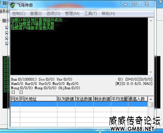The width and height of the screenshot is (163, 133).
Task: Click the 网关地址 column header
Action: click(x=39, y=99)
